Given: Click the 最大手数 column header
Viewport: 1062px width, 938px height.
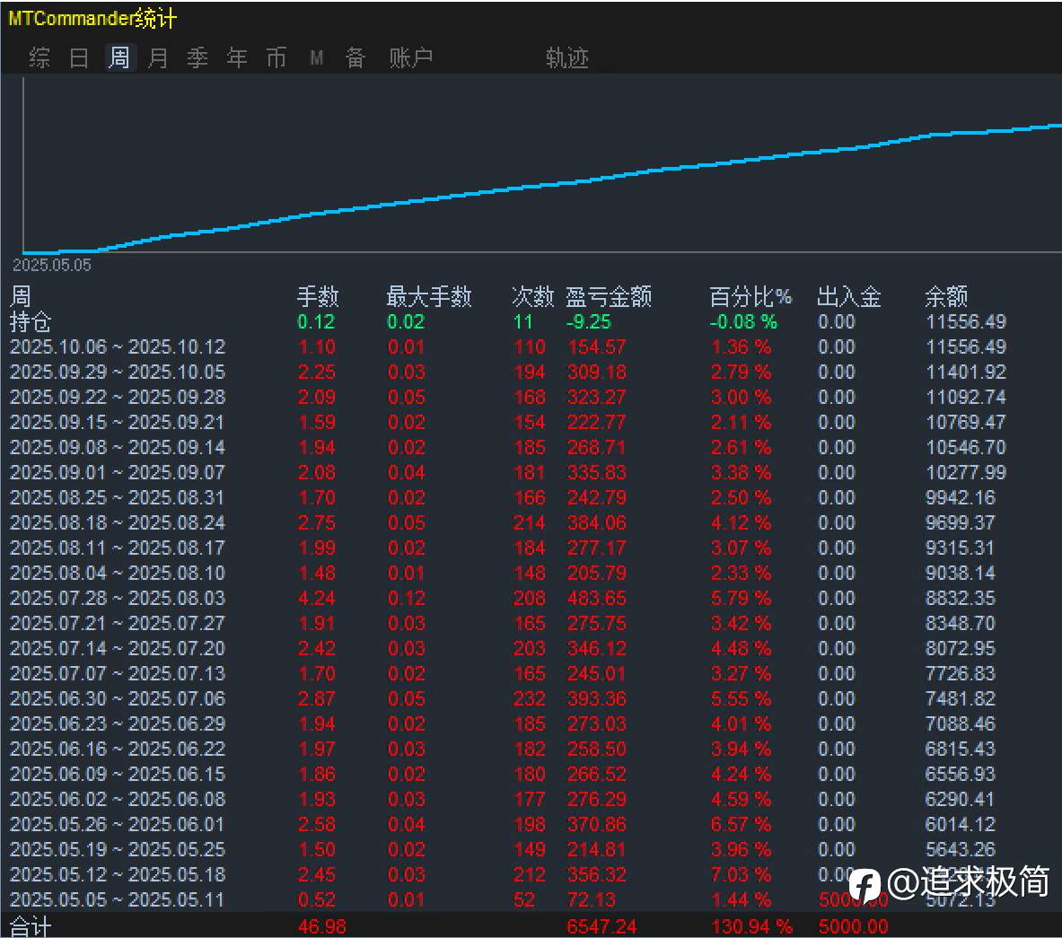Looking at the screenshot, I should (429, 296).
